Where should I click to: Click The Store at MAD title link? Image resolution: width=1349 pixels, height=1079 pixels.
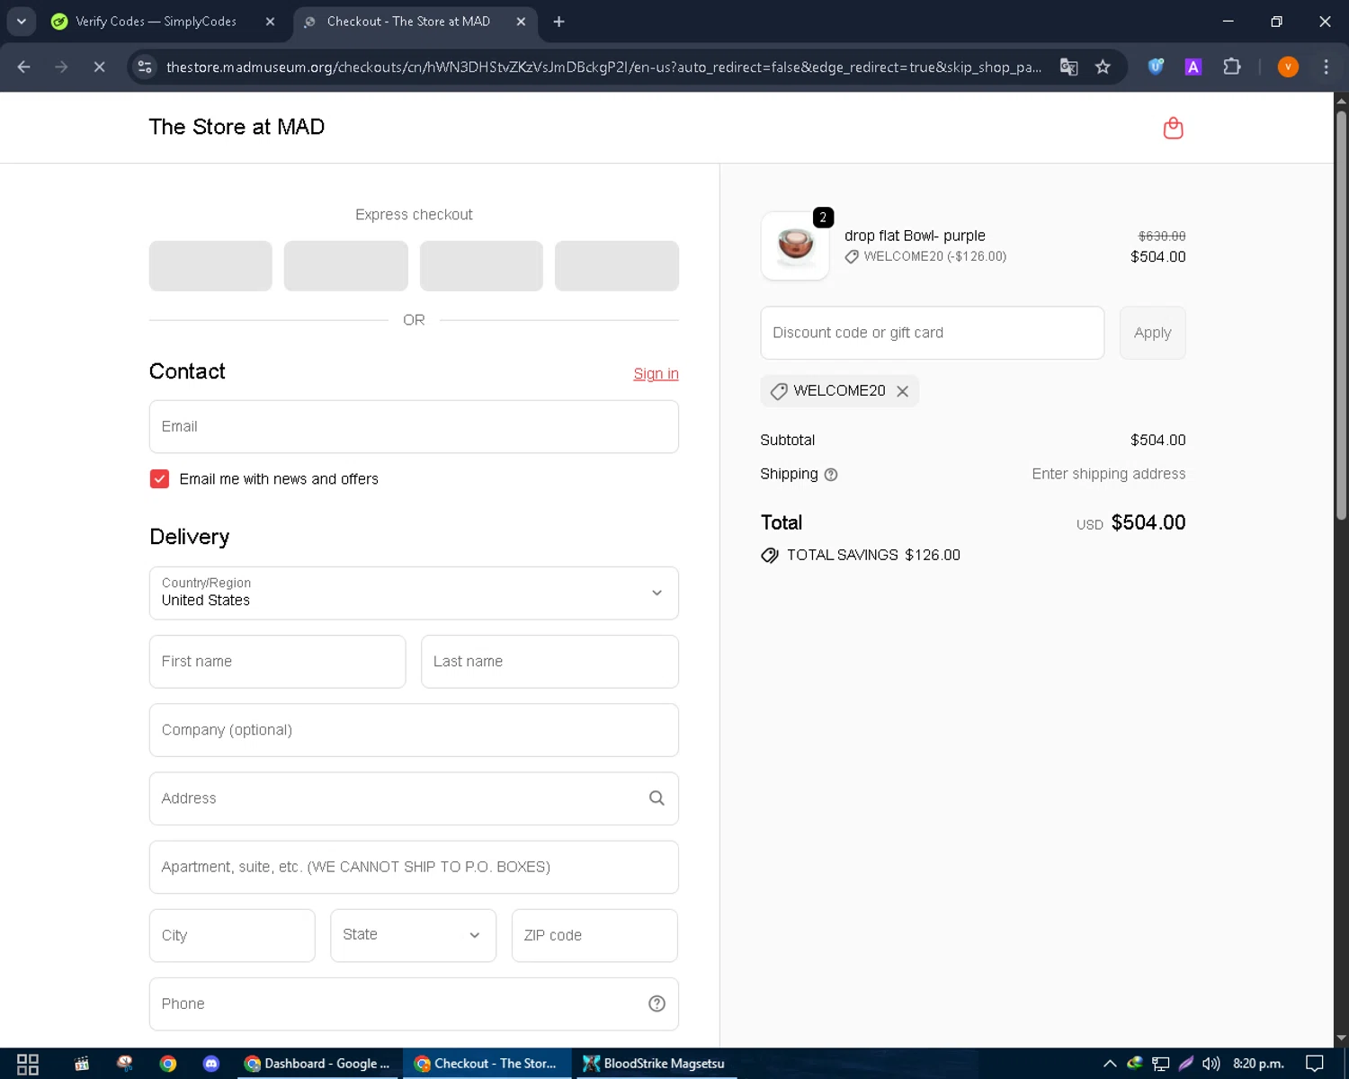[237, 127]
